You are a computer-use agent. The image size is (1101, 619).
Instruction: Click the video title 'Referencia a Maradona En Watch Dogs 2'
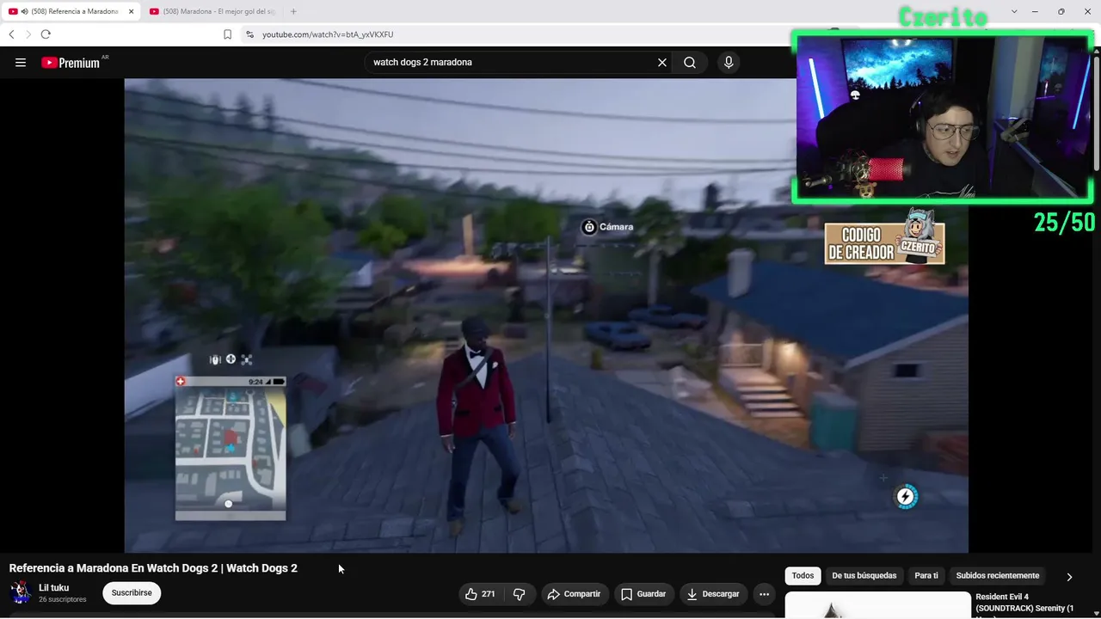click(153, 568)
